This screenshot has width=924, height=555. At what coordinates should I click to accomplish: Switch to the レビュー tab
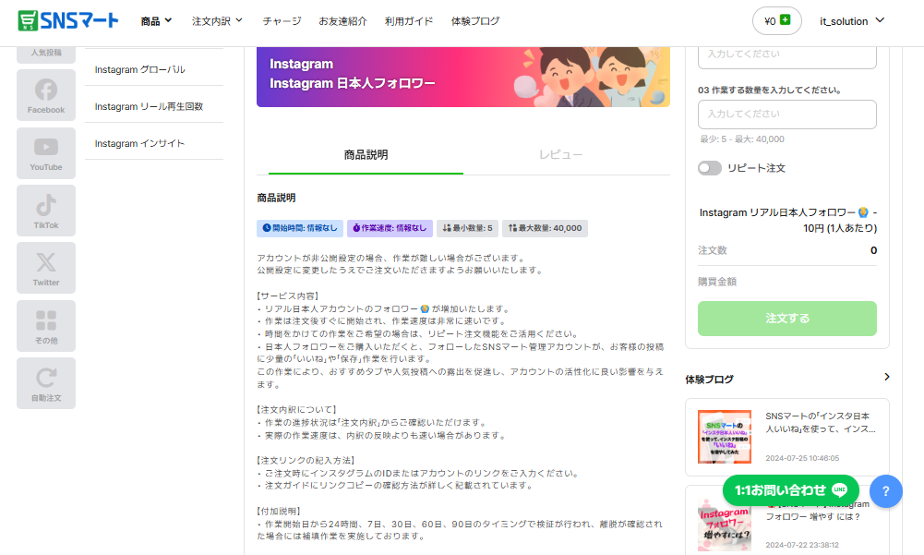[x=560, y=155]
